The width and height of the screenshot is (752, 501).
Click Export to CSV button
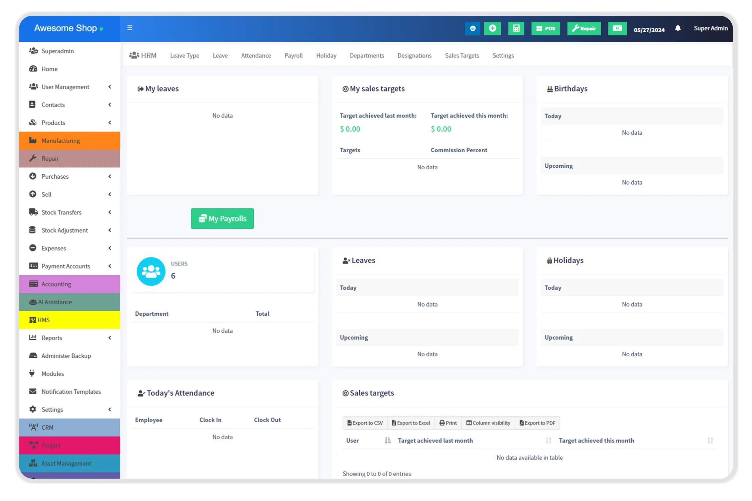[x=365, y=423]
